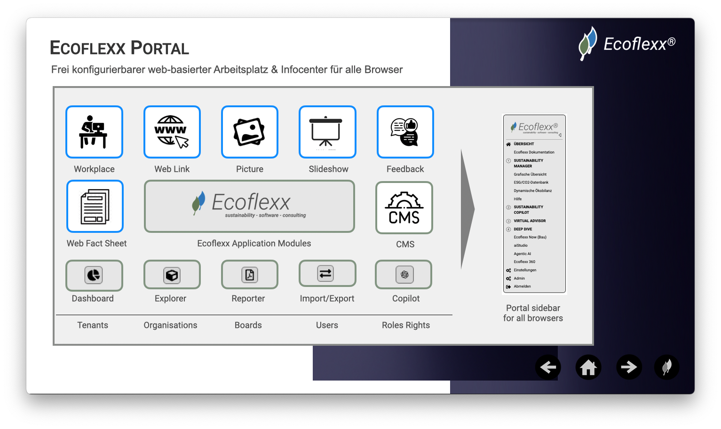Click the logout icon beside Abmelden

click(x=508, y=286)
